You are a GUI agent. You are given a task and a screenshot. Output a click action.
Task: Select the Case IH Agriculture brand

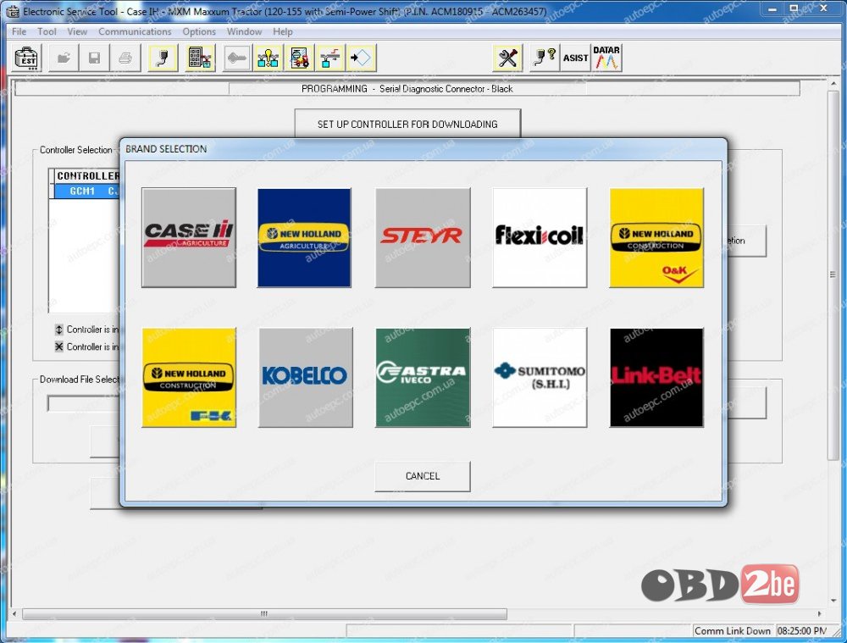point(189,237)
